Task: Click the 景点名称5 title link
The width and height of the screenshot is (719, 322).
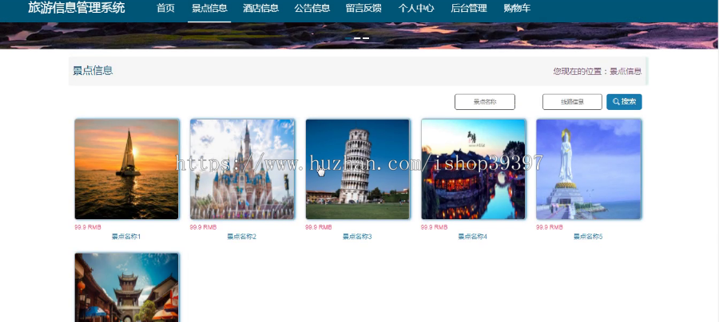Action: click(x=588, y=237)
